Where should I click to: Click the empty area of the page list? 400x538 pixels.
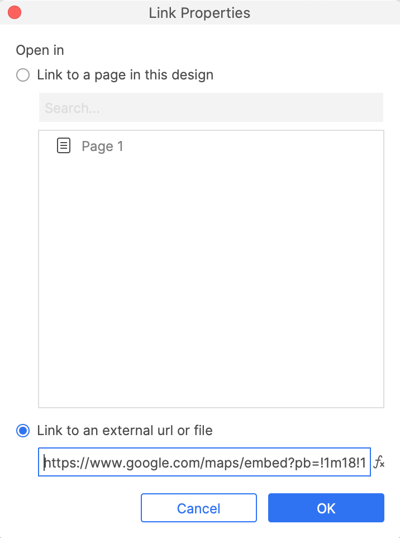(211, 280)
